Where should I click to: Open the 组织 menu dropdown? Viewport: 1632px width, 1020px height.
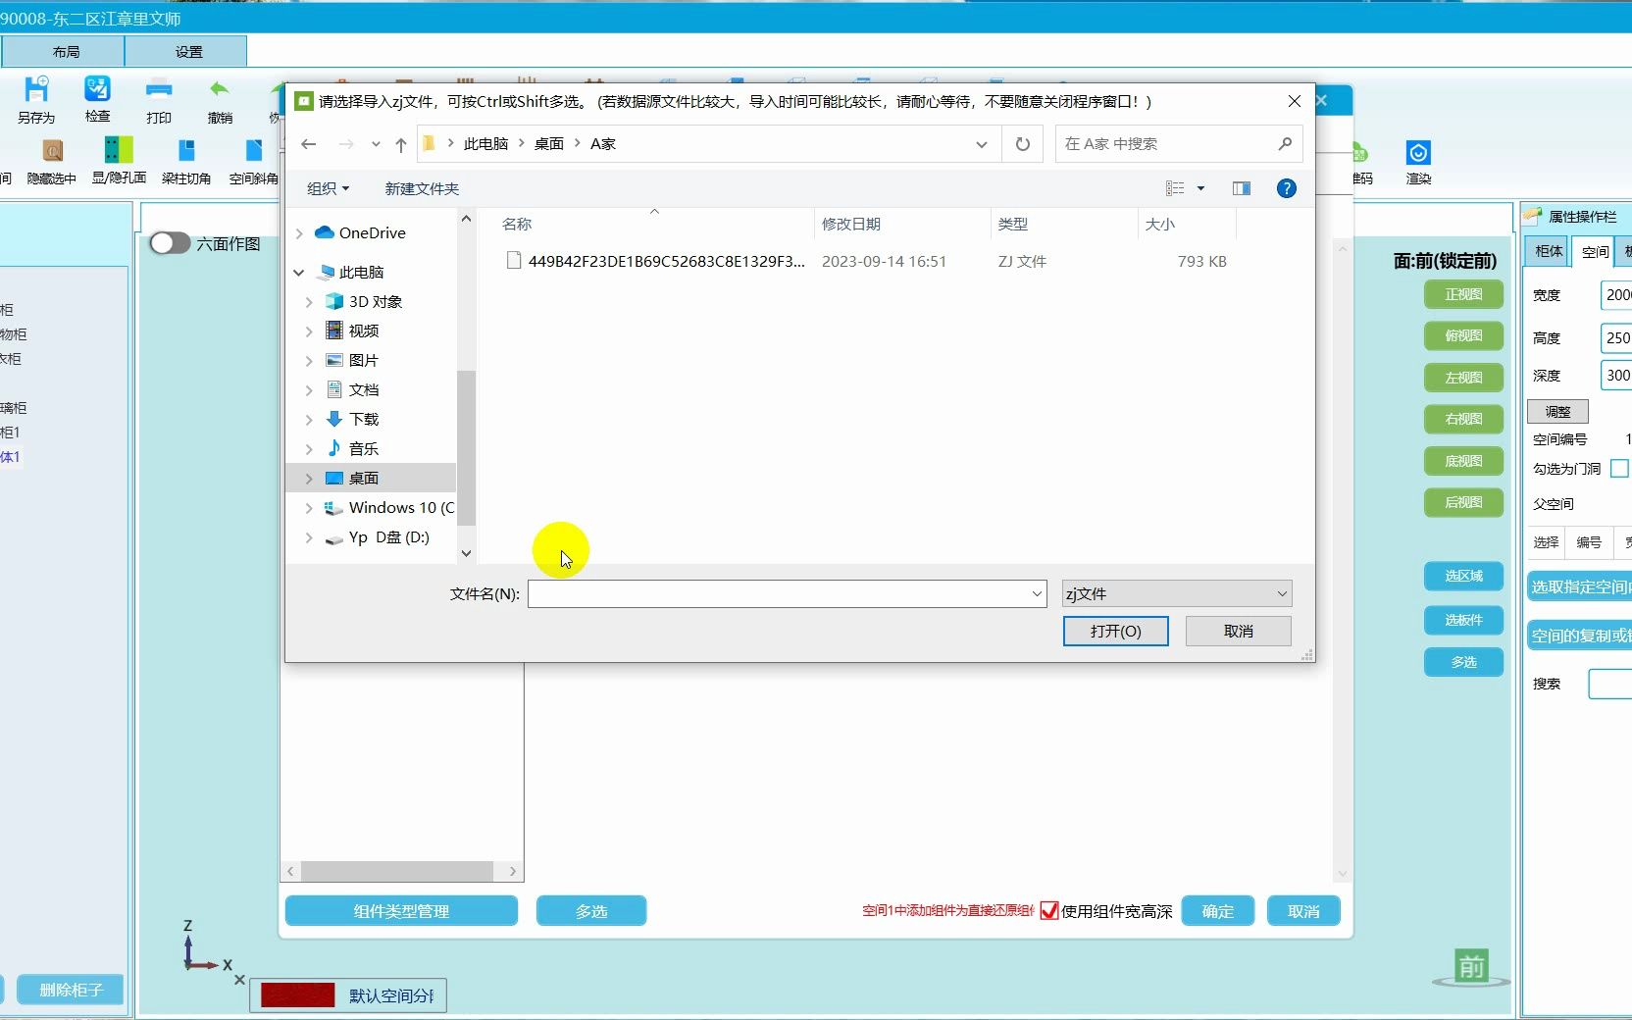coord(328,188)
